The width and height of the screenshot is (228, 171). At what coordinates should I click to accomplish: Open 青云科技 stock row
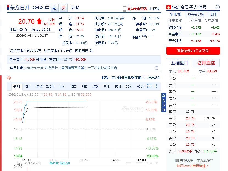193,41
